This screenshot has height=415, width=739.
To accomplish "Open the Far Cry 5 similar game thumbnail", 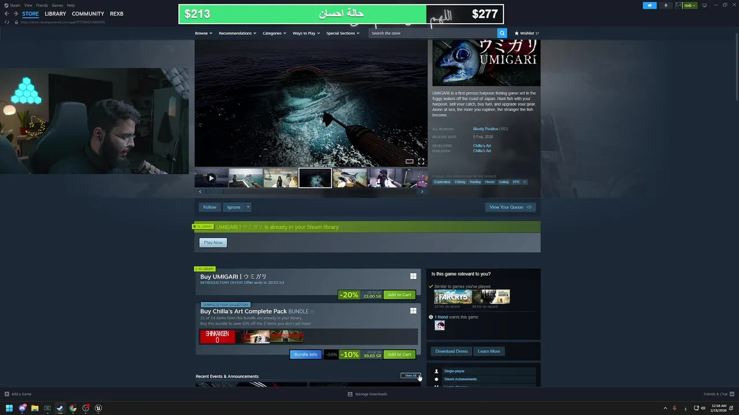I will pyautogui.click(x=453, y=297).
